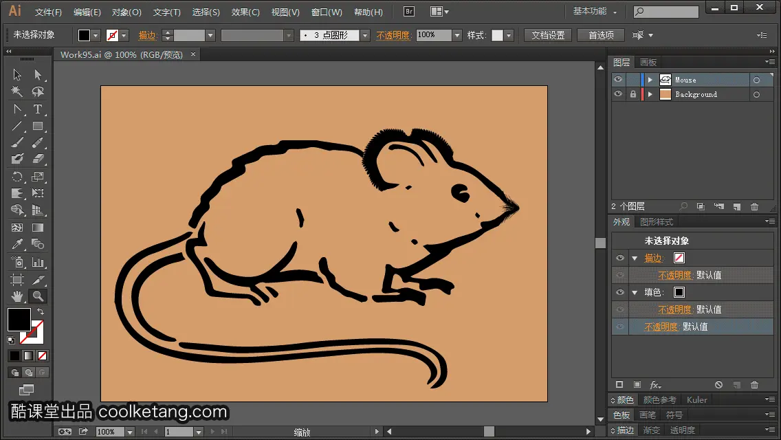Unlock the Background layer
The image size is (781, 440).
(x=632, y=94)
